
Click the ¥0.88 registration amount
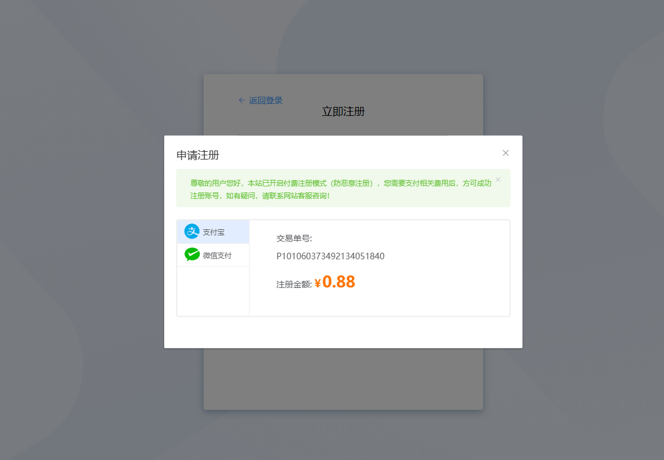335,282
